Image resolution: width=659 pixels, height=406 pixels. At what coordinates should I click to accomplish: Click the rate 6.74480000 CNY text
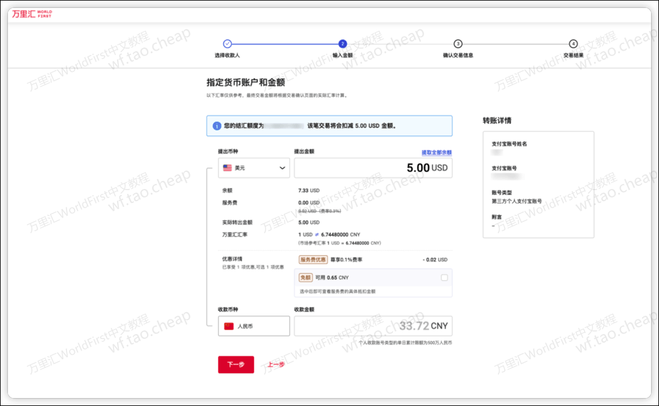pyautogui.click(x=340, y=235)
